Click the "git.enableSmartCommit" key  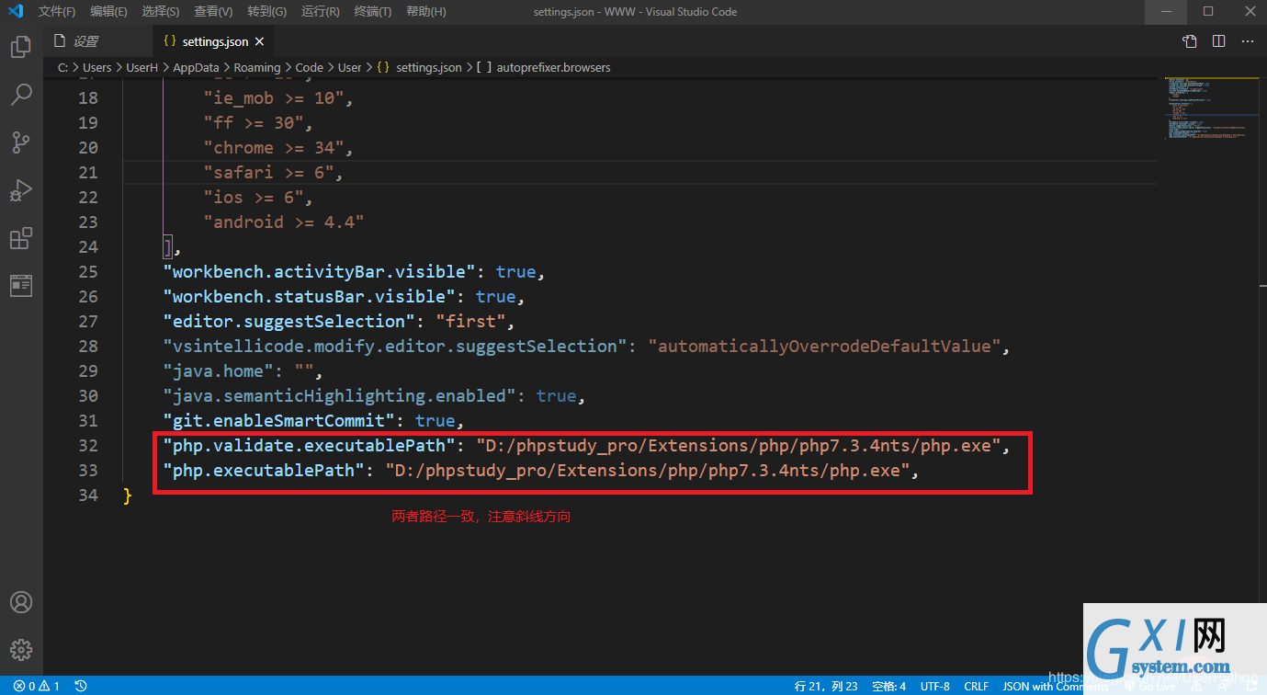click(x=279, y=421)
